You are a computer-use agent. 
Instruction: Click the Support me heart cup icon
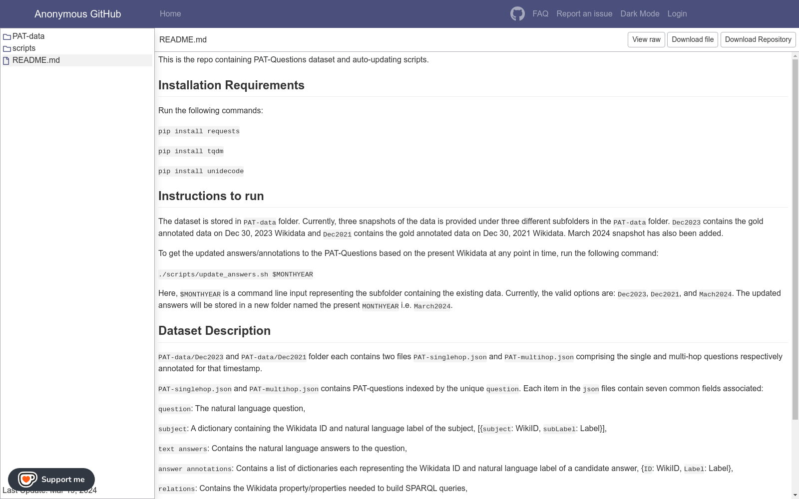(27, 480)
